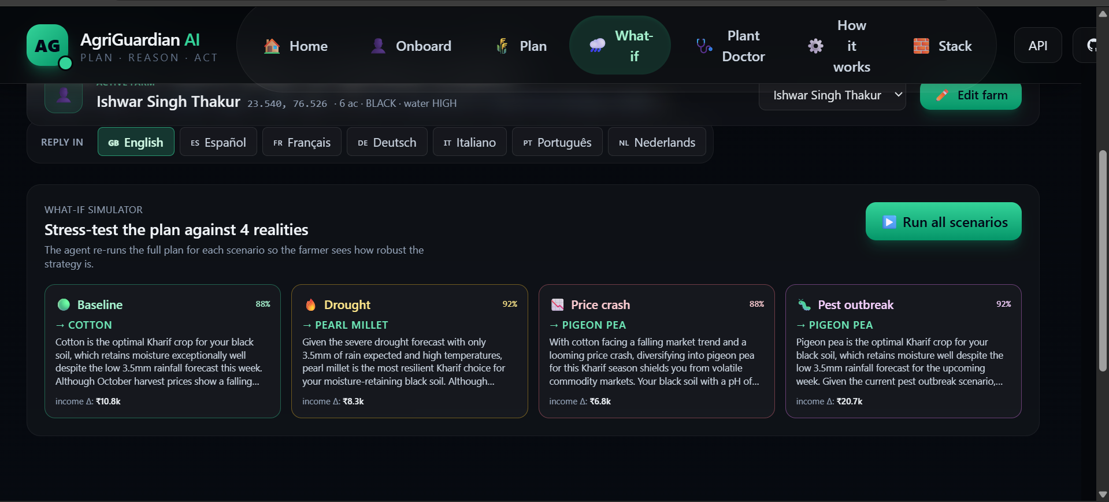Click the Home house icon

[272, 46]
